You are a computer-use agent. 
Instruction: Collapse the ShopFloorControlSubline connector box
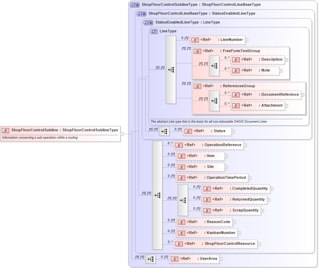[123, 133]
